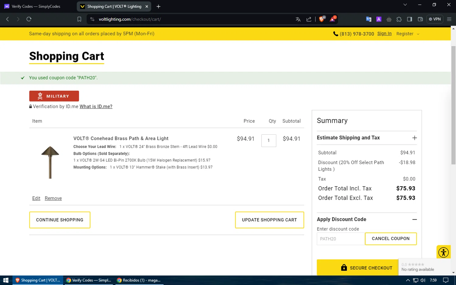Switch to Verify Codes Chrome taskbar window

[89, 280]
